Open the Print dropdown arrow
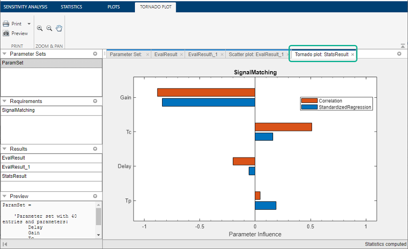This screenshot has width=408, height=249. [29, 24]
